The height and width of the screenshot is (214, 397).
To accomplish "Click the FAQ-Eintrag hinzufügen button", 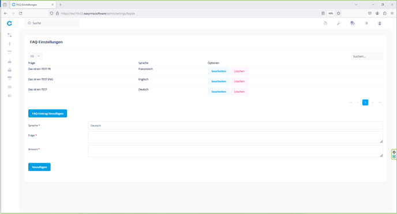I will tap(47, 113).
